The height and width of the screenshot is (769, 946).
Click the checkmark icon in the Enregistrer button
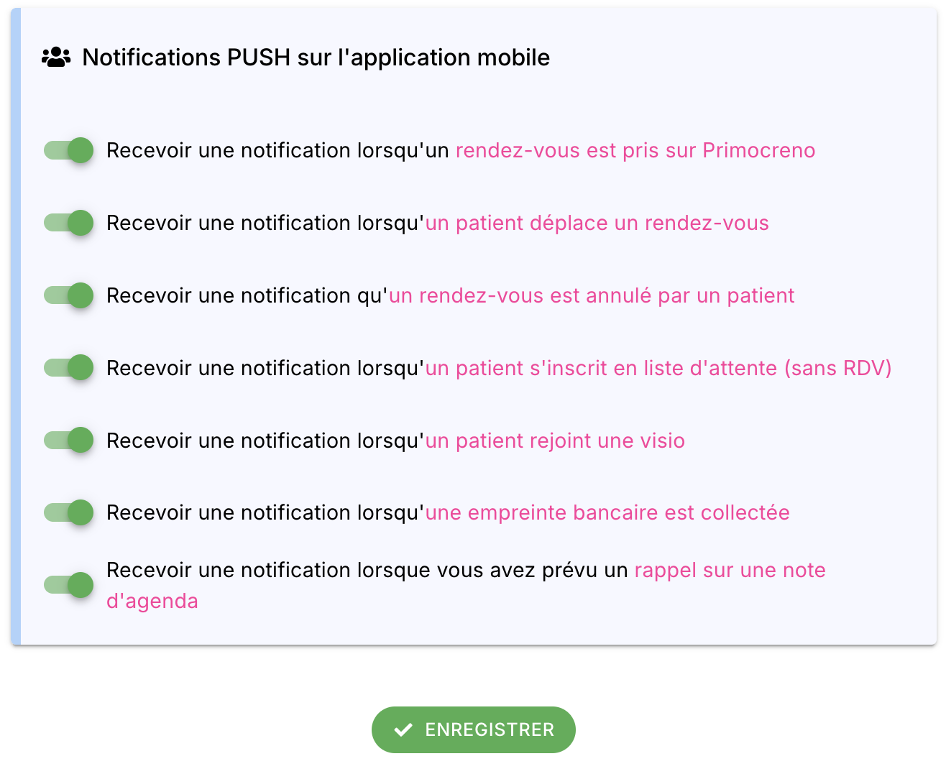[403, 730]
